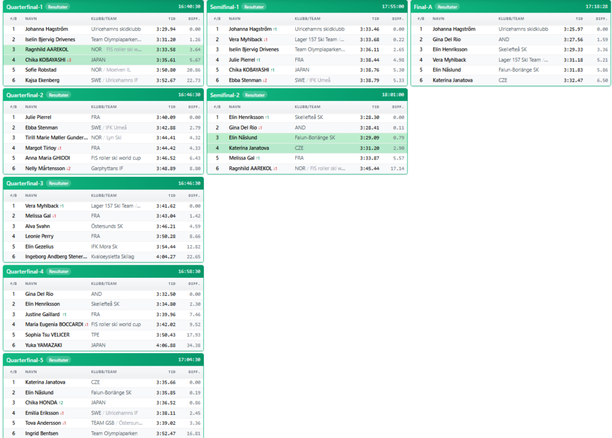Select Justine Gaillard row
The height and width of the screenshot is (438, 612).
click(x=103, y=314)
